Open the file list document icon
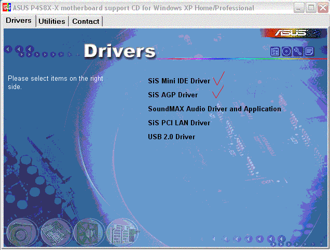This screenshot has width=330, height=250. (309, 51)
